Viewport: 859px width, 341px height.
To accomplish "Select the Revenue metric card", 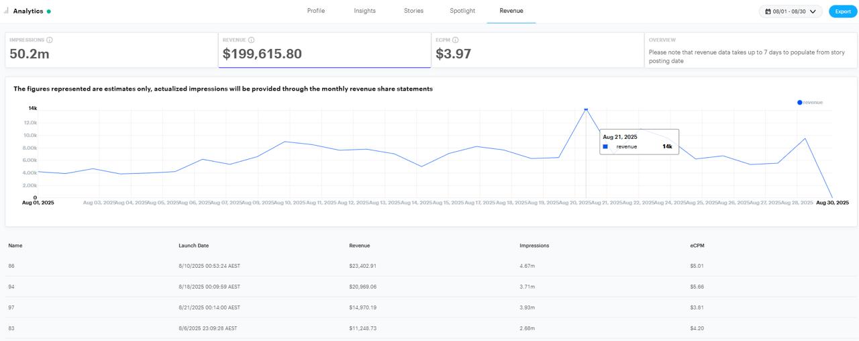I will (324, 50).
